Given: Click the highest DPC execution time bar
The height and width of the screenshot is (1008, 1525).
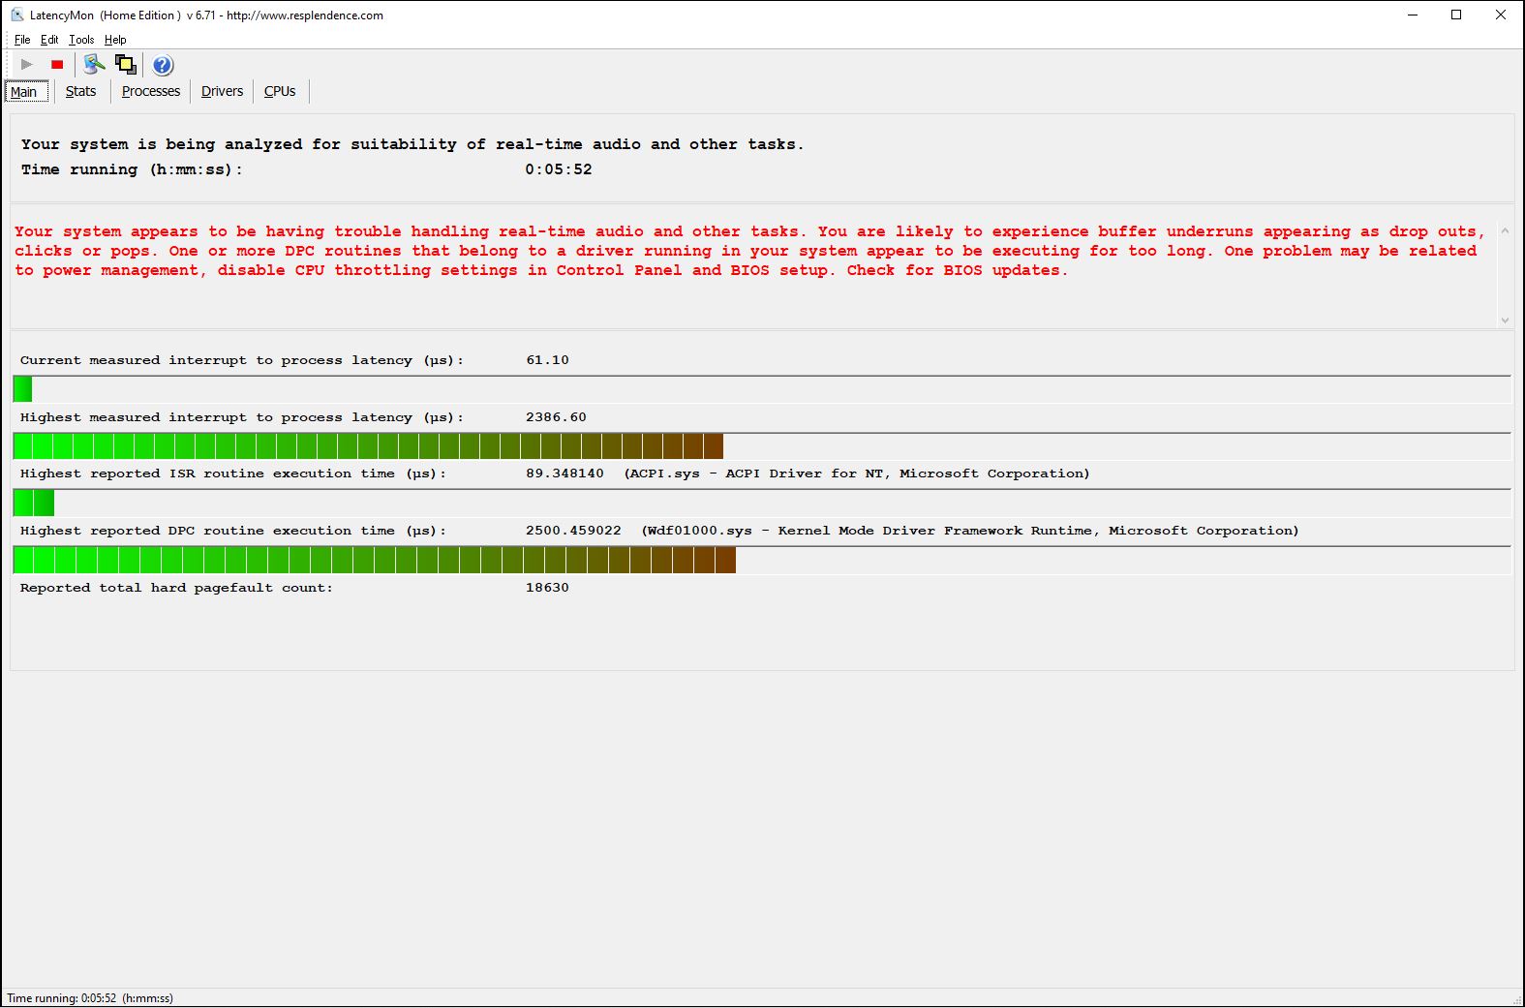Looking at the screenshot, I should pos(762,560).
